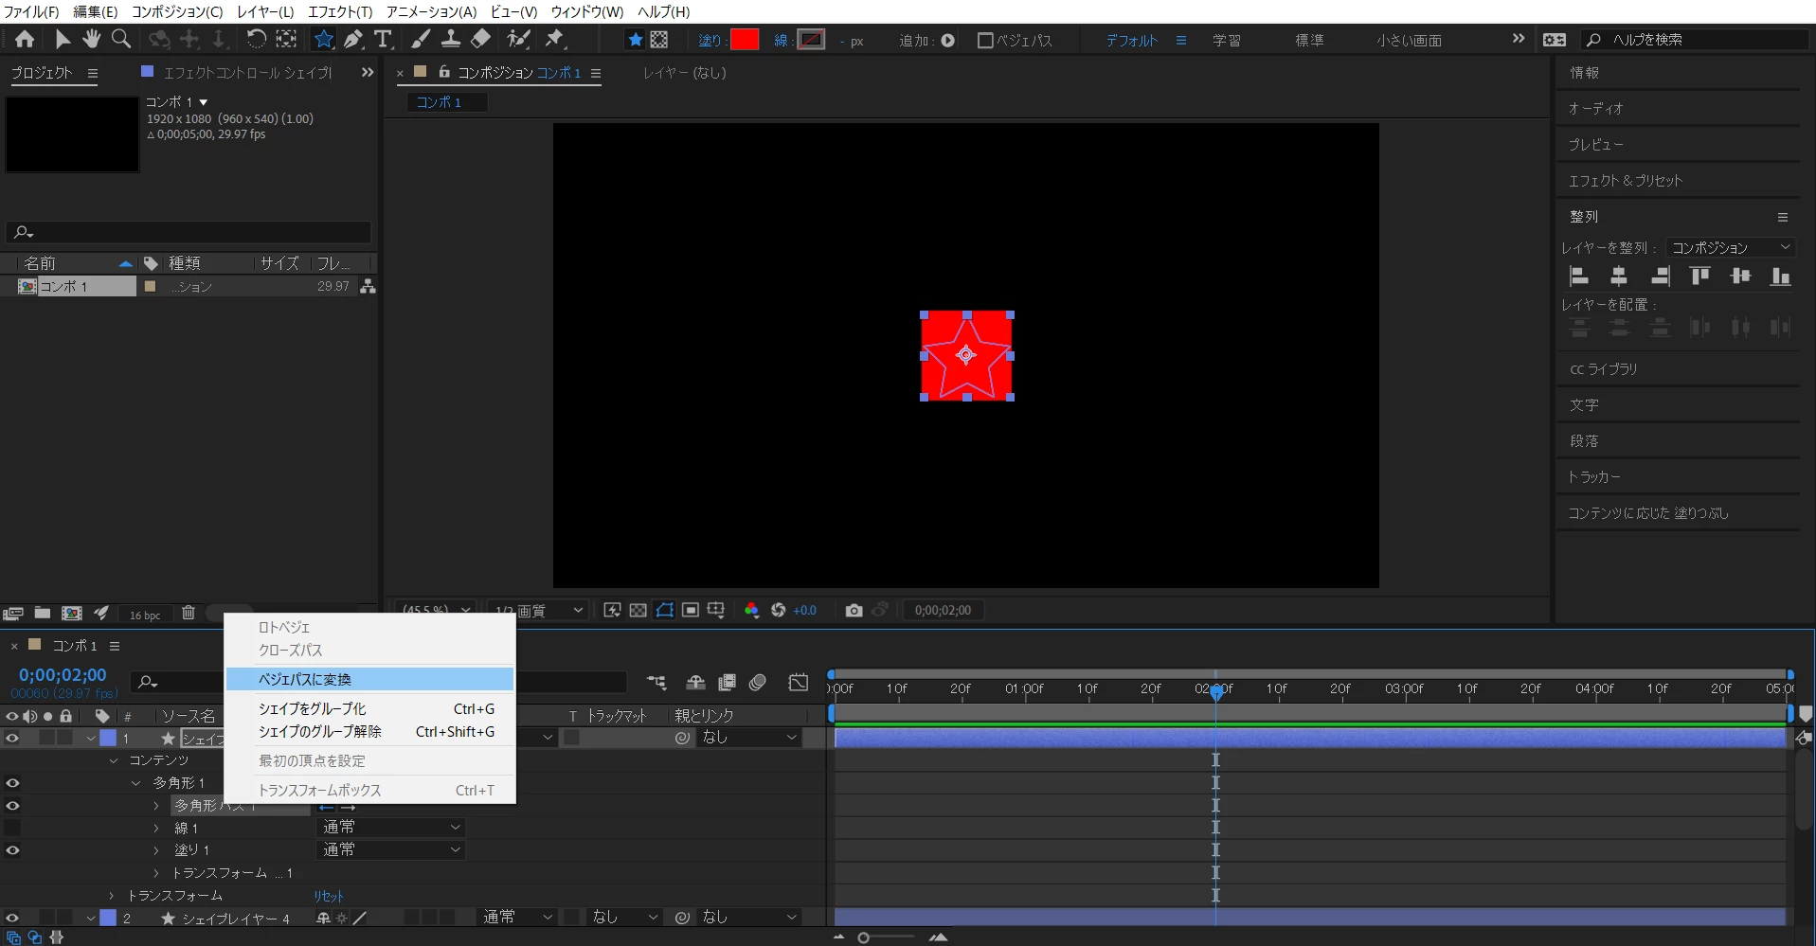The width and height of the screenshot is (1816, 946).
Task: Pick the Selection arrow tool
Action: [x=63, y=39]
